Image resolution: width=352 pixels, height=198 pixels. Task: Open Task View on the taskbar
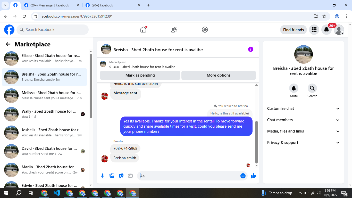click(31, 193)
